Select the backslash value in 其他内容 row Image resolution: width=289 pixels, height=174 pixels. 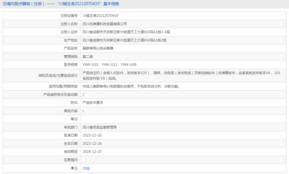pos(83,111)
